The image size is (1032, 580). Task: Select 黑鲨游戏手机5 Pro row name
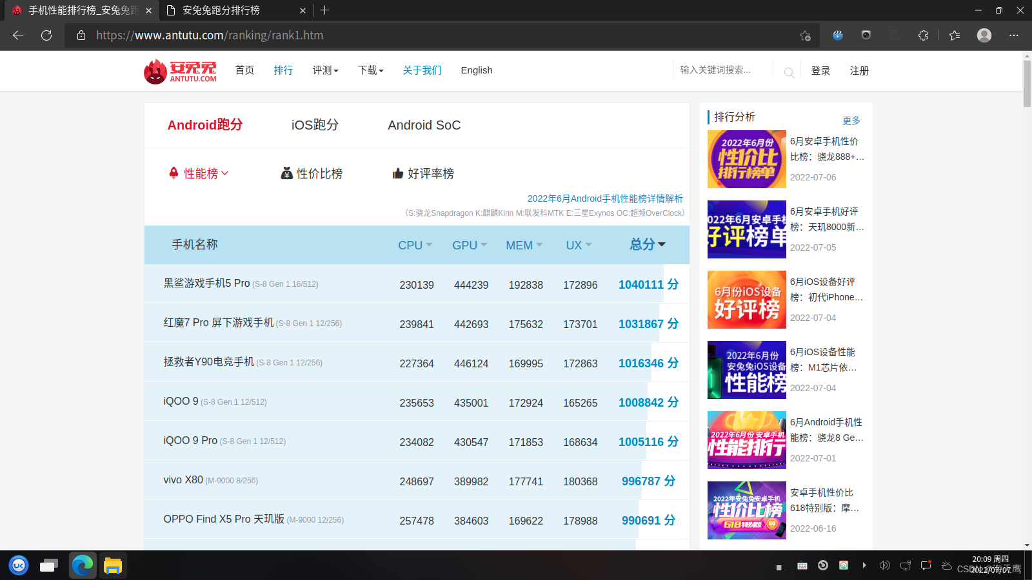[x=207, y=284]
